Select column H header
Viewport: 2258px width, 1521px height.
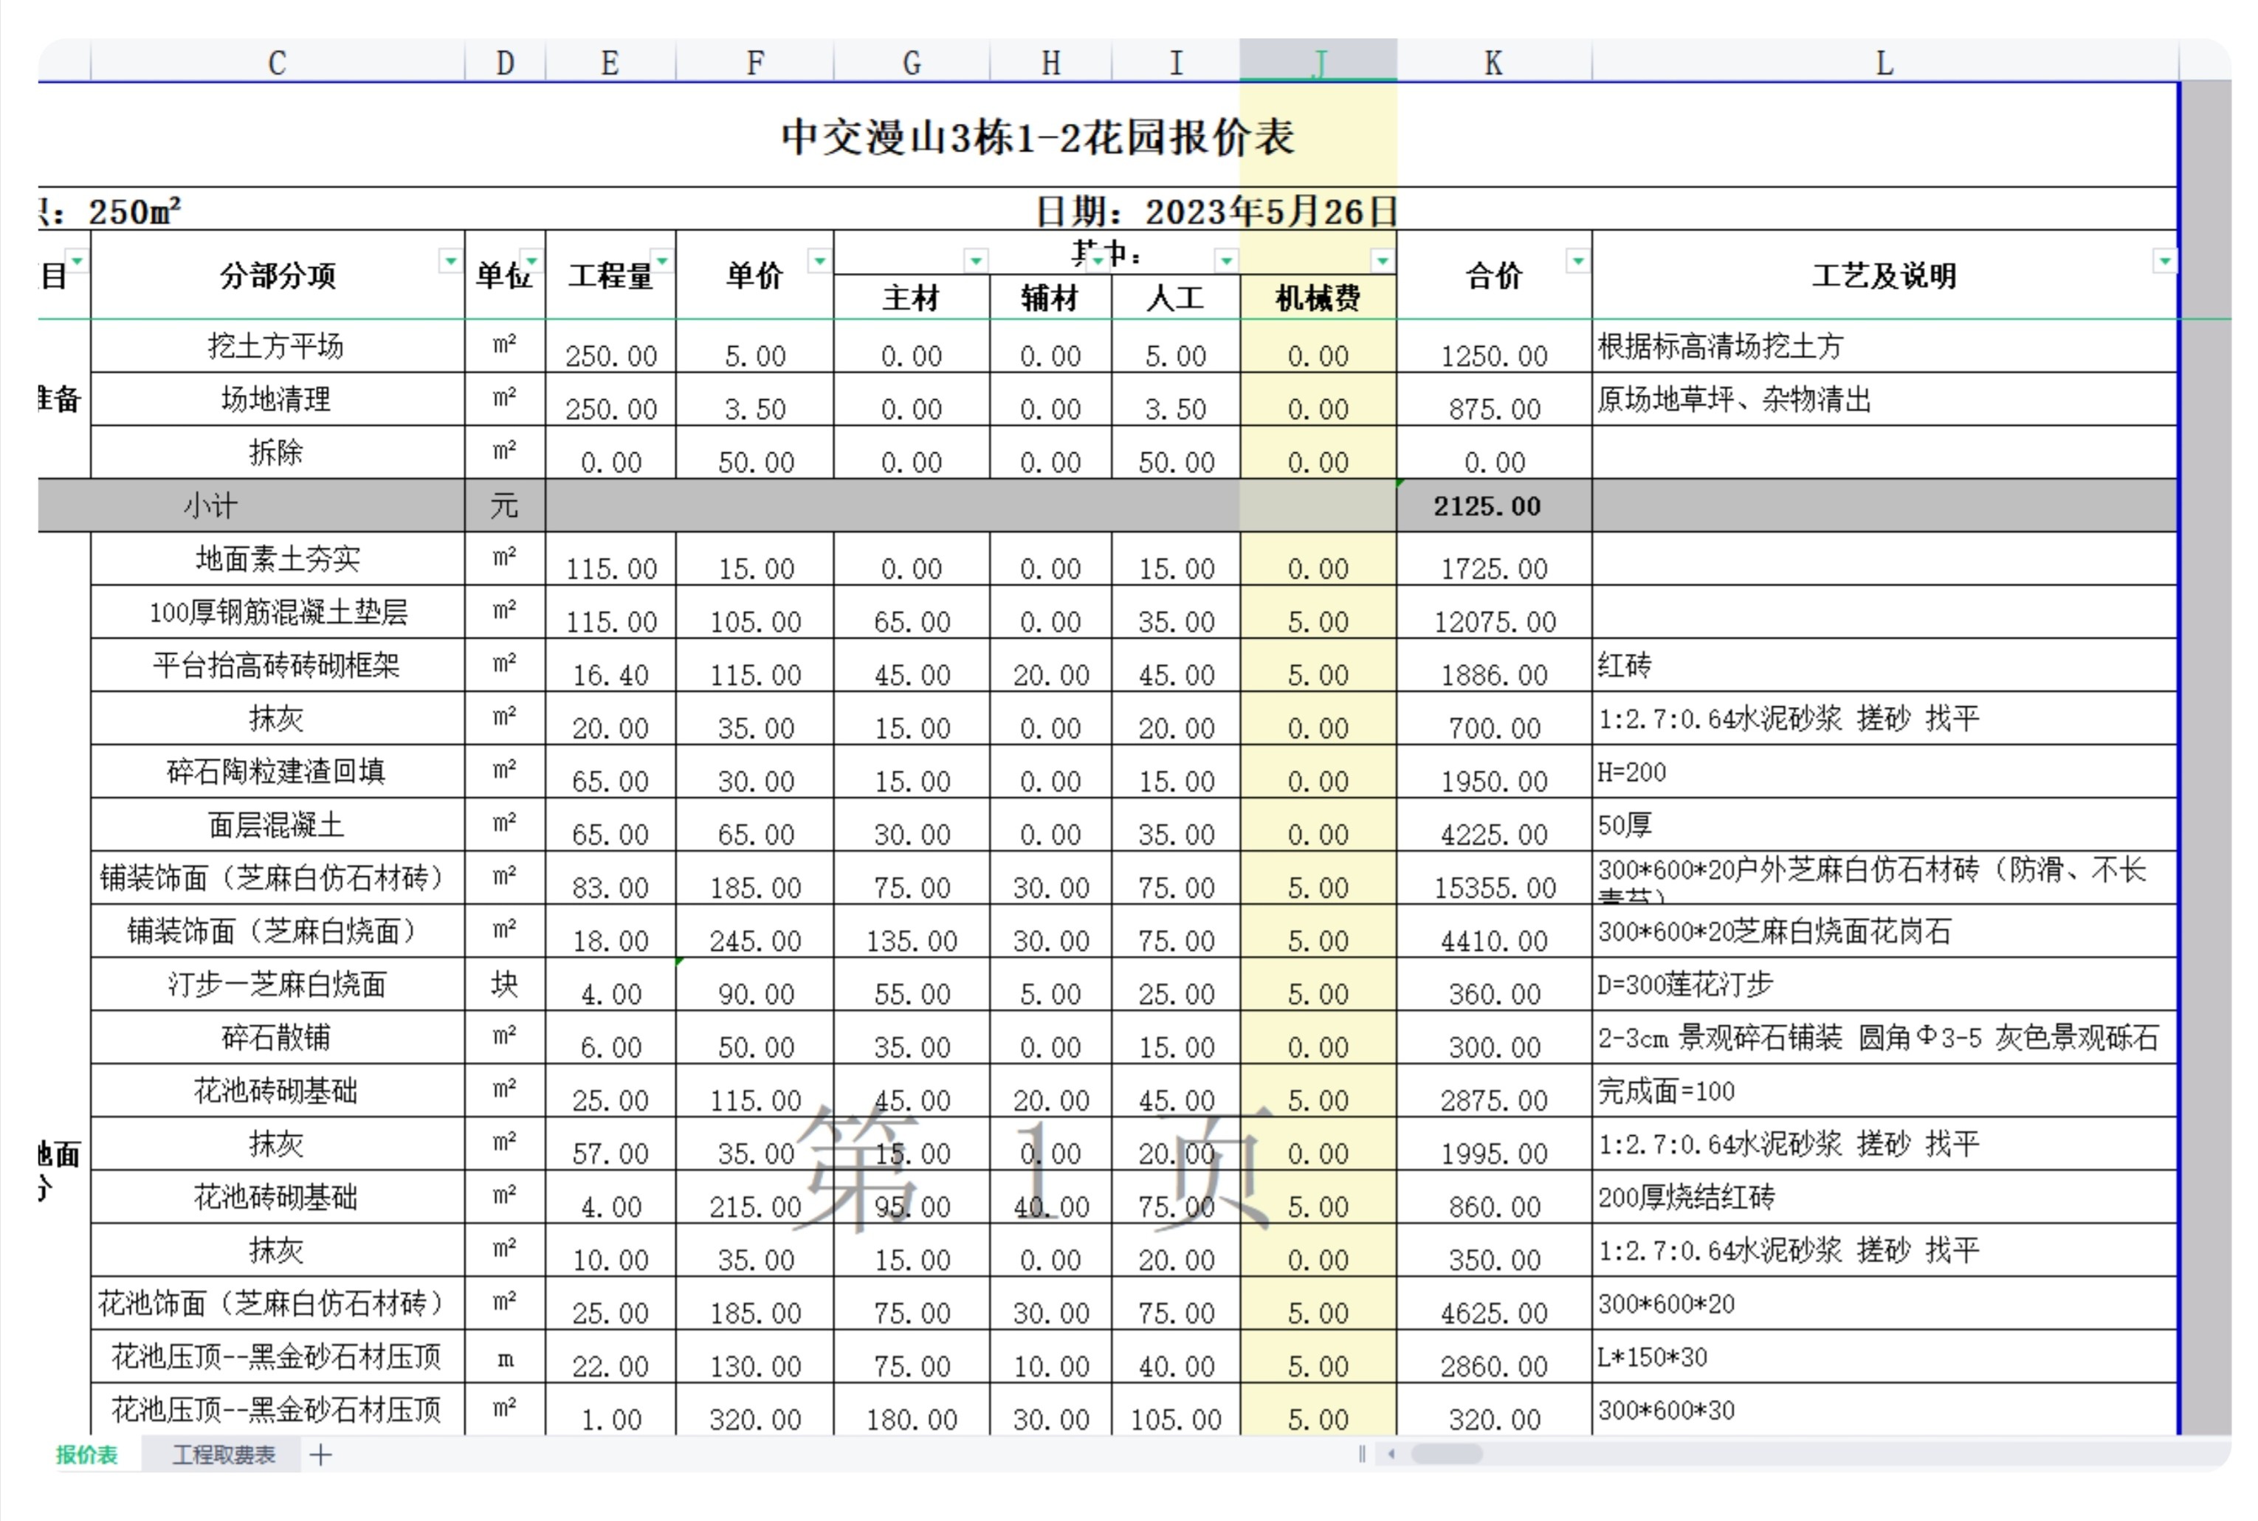coord(1050,62)
